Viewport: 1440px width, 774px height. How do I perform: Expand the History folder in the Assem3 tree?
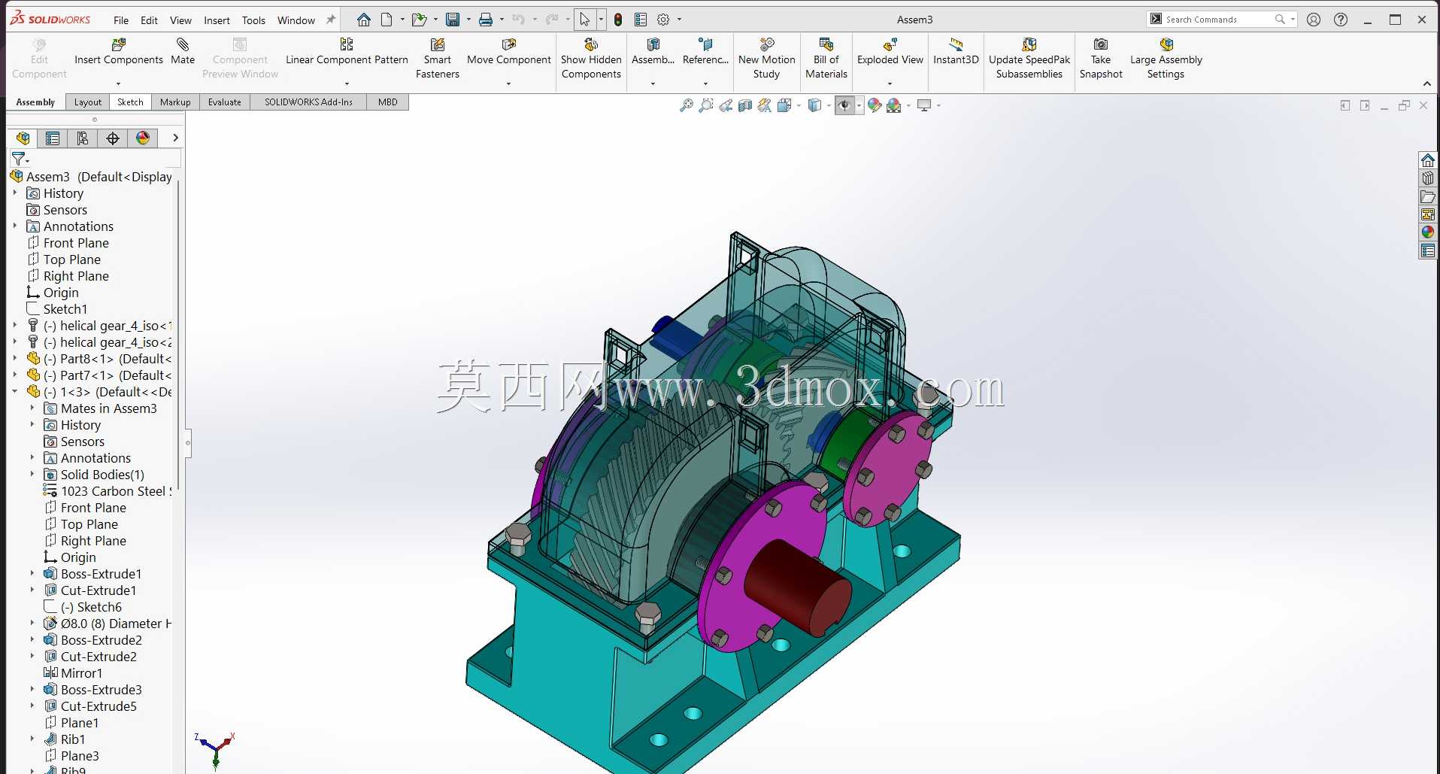[15, 193]
